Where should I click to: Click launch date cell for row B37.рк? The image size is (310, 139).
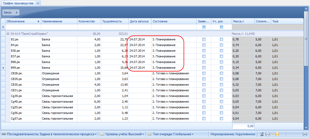[140, 57]
